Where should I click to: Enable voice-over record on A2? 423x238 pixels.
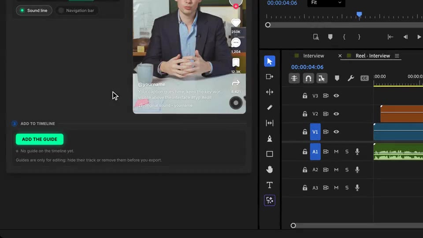(357, 170)
